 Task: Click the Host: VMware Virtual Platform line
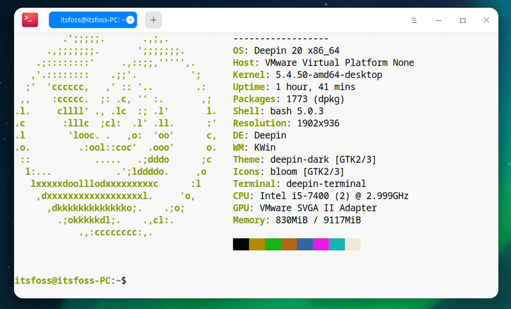click(x=323, y=63)
